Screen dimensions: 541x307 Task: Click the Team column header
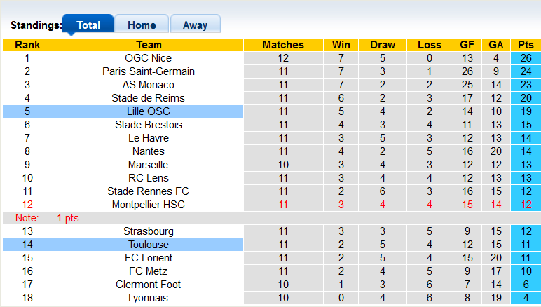coord(148,45)
